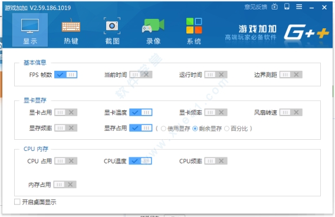Image resolution: width=335 pixels, height=217 pixels.
Task: Open the 截图 screenshot tab
Action: coord(112,31)
